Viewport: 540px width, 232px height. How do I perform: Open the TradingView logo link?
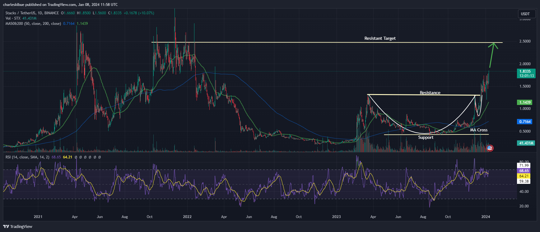18,226
